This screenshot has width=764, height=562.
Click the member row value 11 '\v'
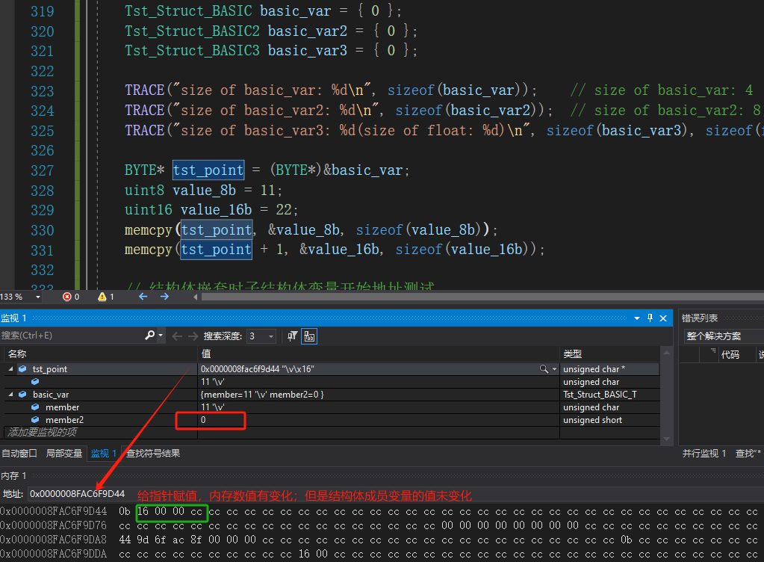coord(379,407)
